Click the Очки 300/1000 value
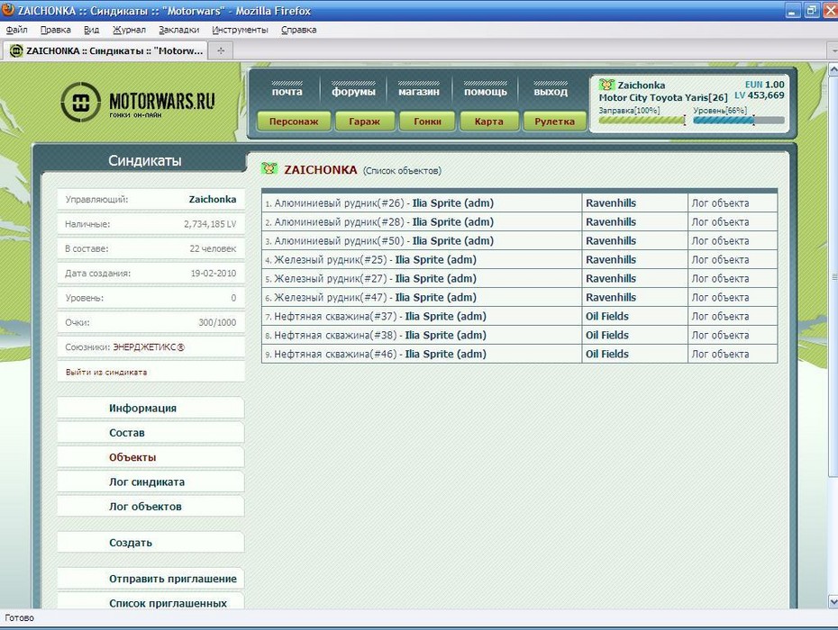 217,322
